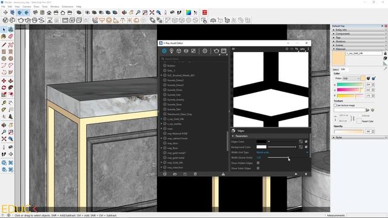Screen dimensions: 388x218
Task: Open the Lights tab in V-Ray Asset Editor
Action: 172,51
